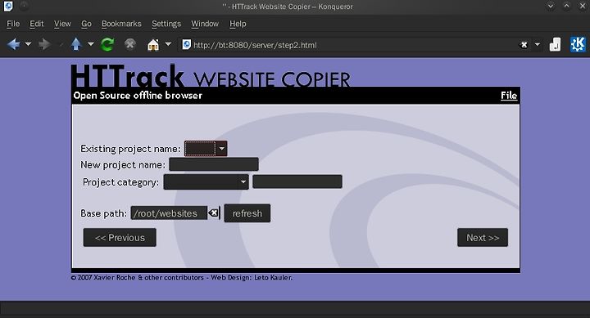590x318 pixels.
Task: Minimize the Konqueror window
Action: (x=551, y=6)
